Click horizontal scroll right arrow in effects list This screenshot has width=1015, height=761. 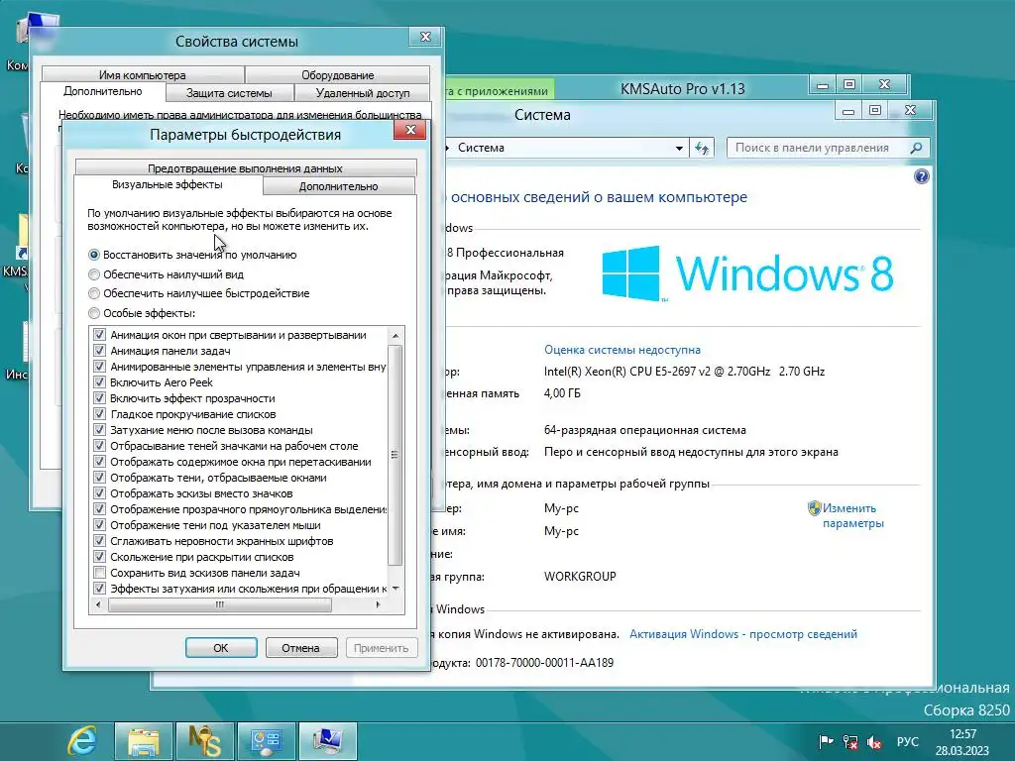pyautogui.click(x=379, y=605)
